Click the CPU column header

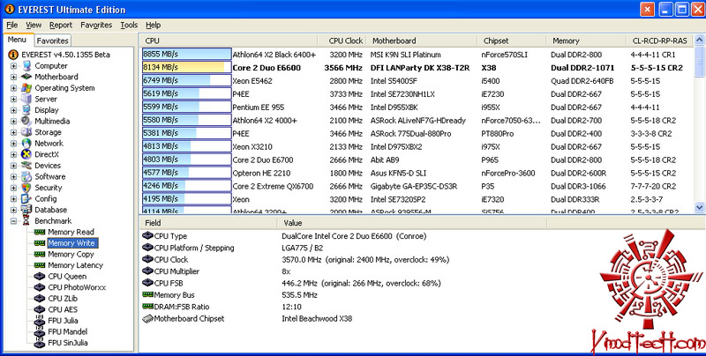click(229, 41)
